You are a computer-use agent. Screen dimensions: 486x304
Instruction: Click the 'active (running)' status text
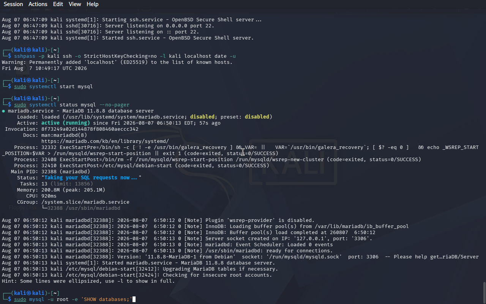pos(66,123)
